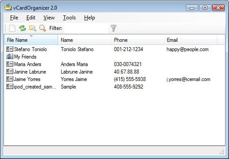The height and width of the screenshot is (159, 229).
Task: Click the vCardOrganizer app icon in title bar
Action: pos(8,7)
